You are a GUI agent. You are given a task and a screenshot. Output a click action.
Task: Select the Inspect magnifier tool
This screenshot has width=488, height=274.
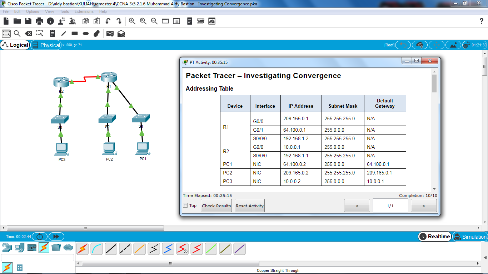click(x=17, y=33)
